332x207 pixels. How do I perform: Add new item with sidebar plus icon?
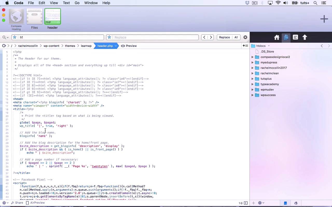tap(253, 203)
